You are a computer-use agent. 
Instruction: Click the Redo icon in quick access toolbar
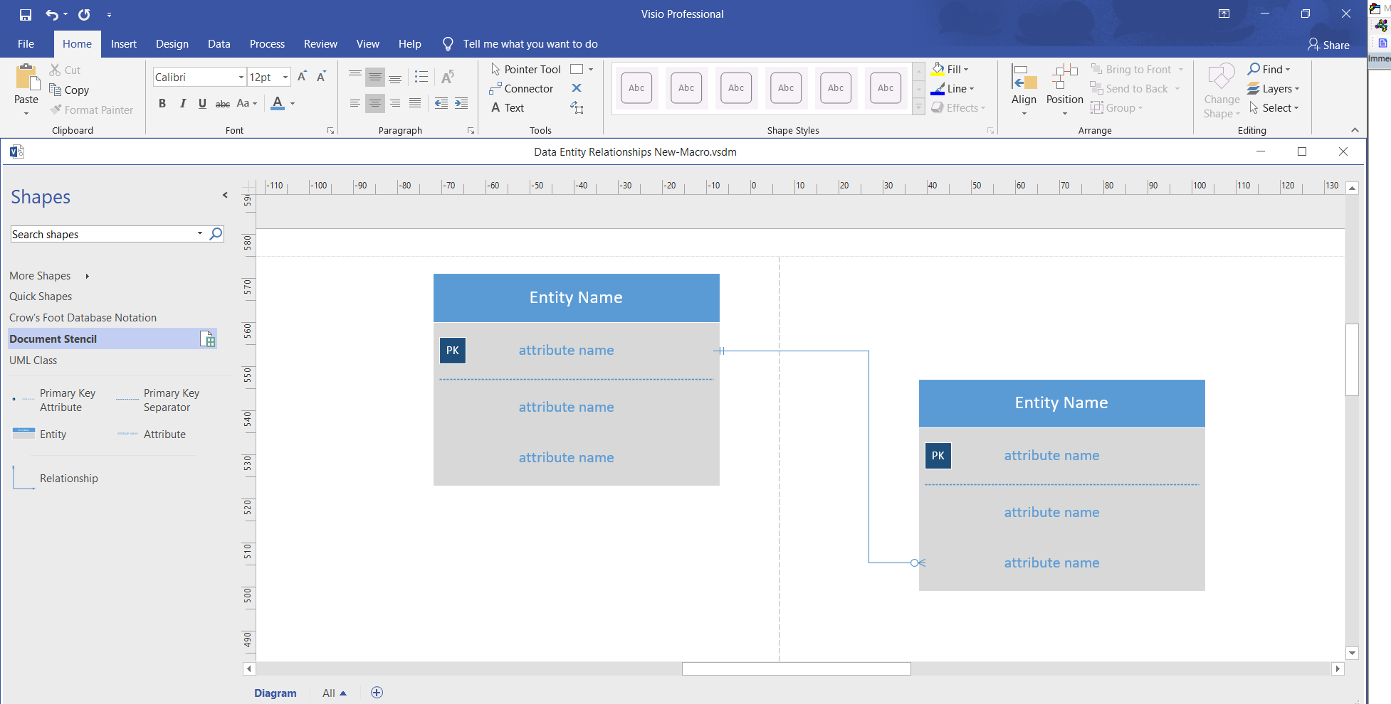click(84, 14)
